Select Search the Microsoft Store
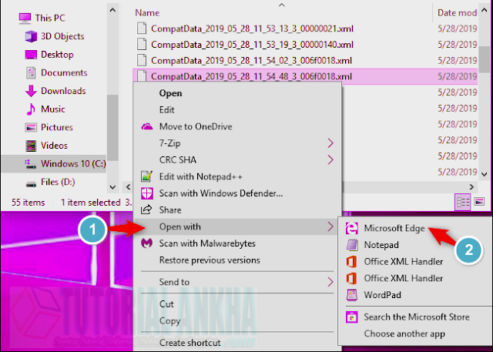The height and width of the screenshot is (352, 493). [417, 317]
